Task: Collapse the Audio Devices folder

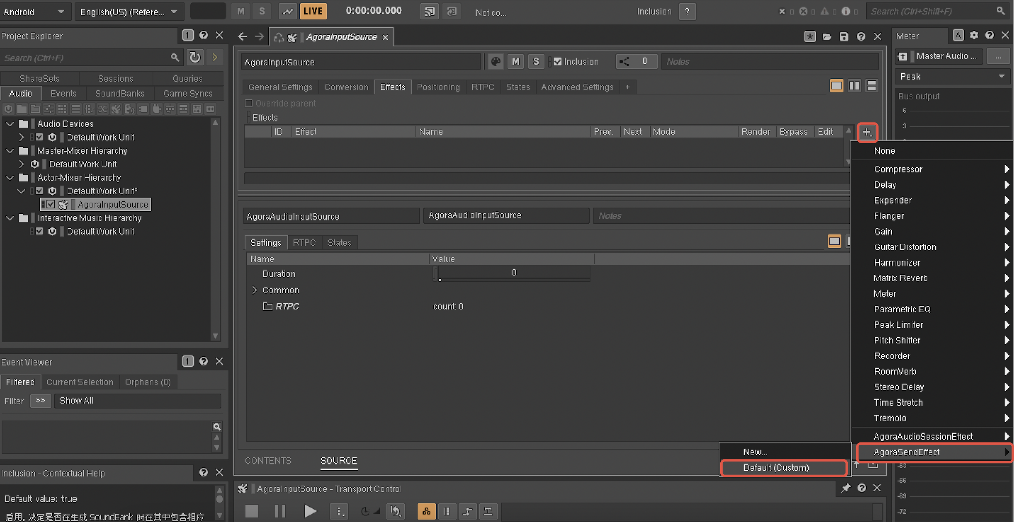Action: point(10,124)
